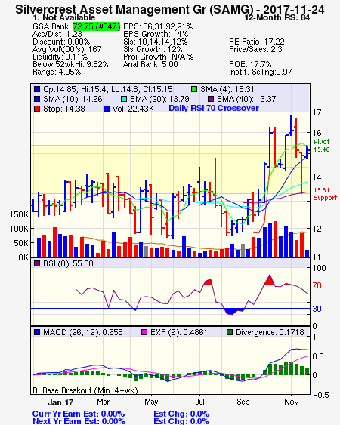The height and width of the screenshot is (425, 340).
Task: Click the '150K' volume axis label
Action: (19, 214)
